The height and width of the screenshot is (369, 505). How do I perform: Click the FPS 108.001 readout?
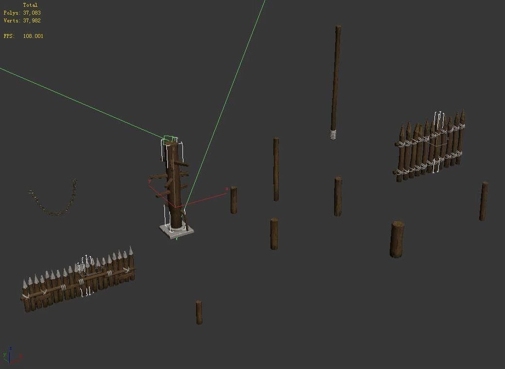click(23, 36)
